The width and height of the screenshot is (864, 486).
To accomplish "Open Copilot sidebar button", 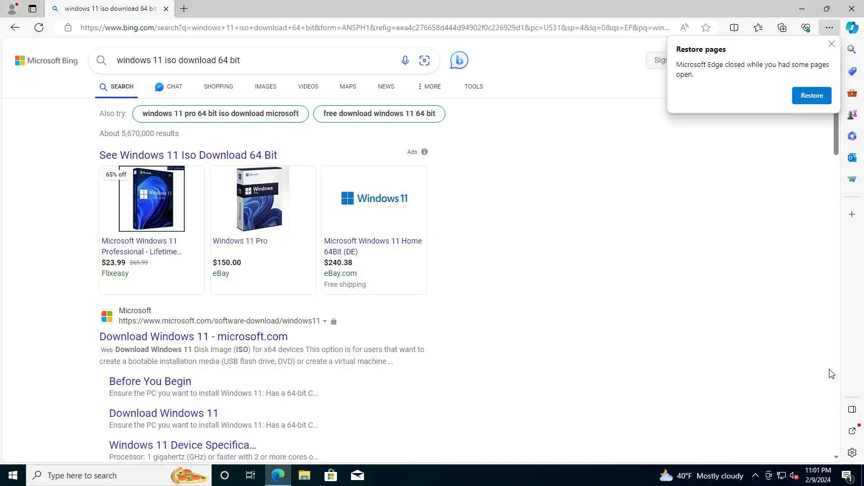I will point(852,28).
